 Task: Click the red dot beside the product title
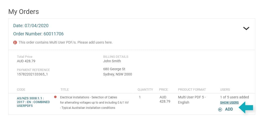pos(55,97)
